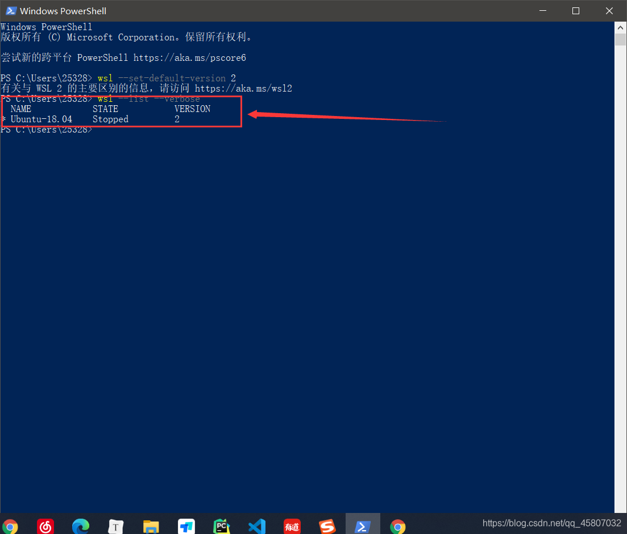Viewport: 627px width, 534px height.
Task: Click the last empty PS C:\Users\25328> prompt
Action: (x=47, y=130)
